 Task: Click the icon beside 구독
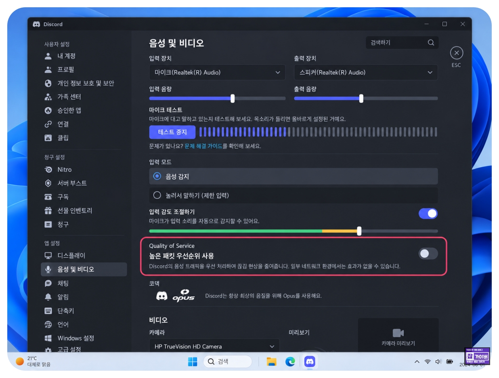coord(48,197)
